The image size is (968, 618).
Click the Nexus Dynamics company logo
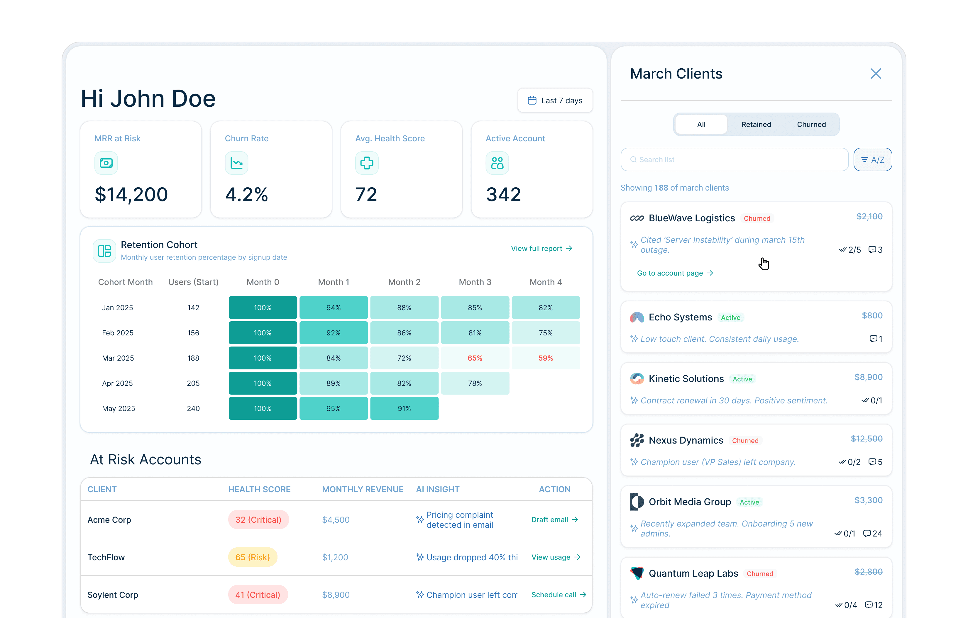click(x=637, y=440)
